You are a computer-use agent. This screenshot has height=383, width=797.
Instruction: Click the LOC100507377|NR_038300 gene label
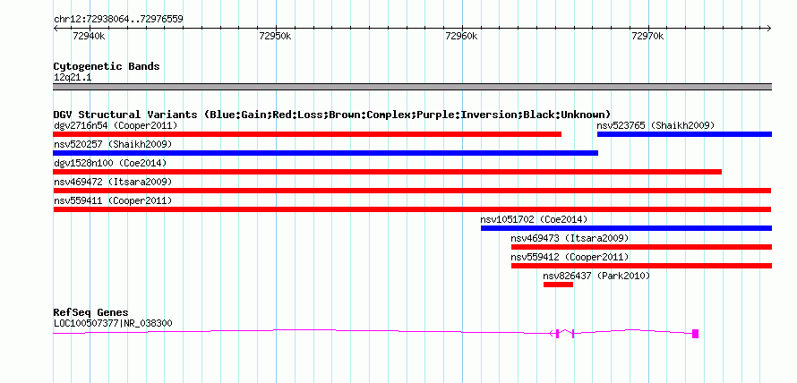113,322
